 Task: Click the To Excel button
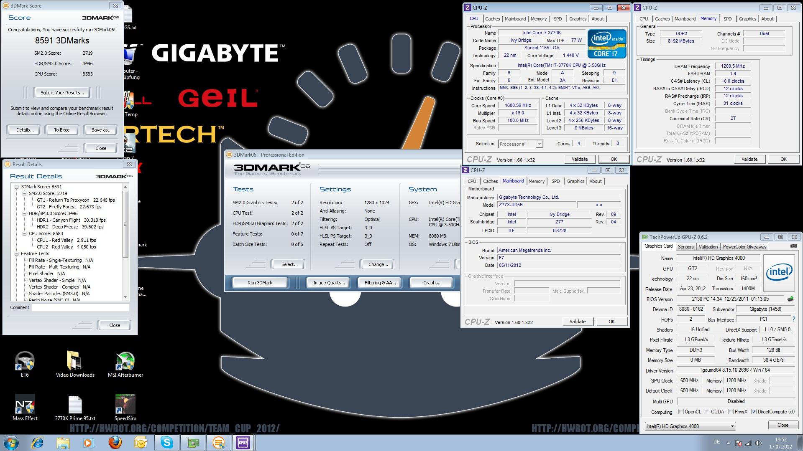(62, 130)
